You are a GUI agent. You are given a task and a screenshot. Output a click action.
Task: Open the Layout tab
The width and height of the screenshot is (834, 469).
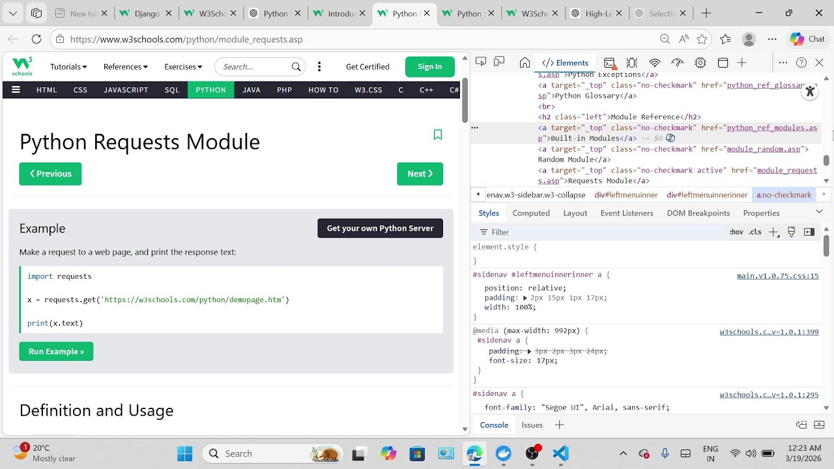coord(575,213)
